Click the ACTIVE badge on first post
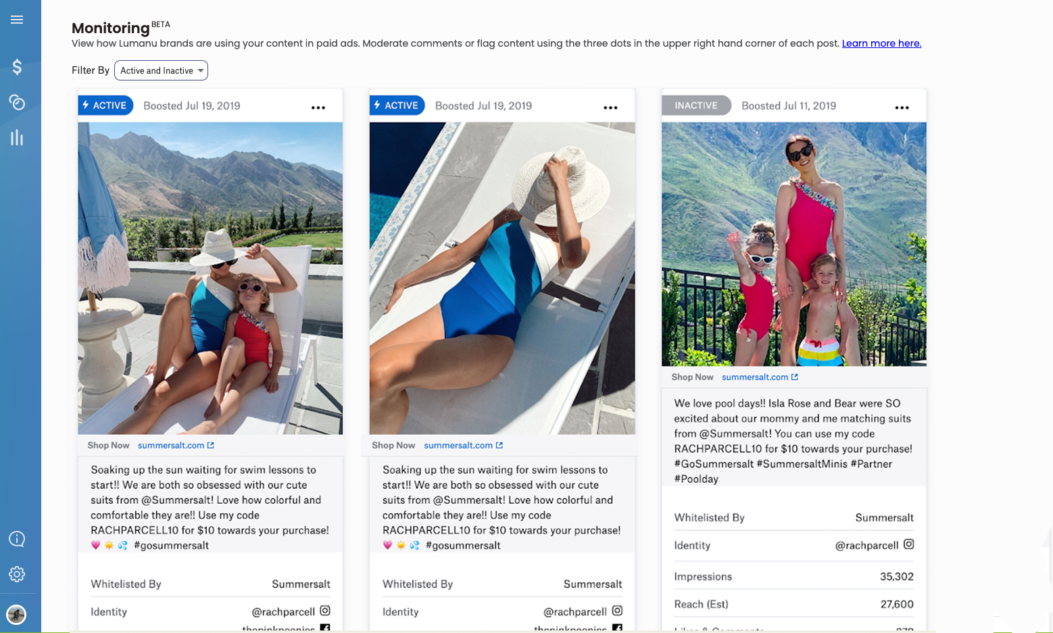 (x=105, y=105)
